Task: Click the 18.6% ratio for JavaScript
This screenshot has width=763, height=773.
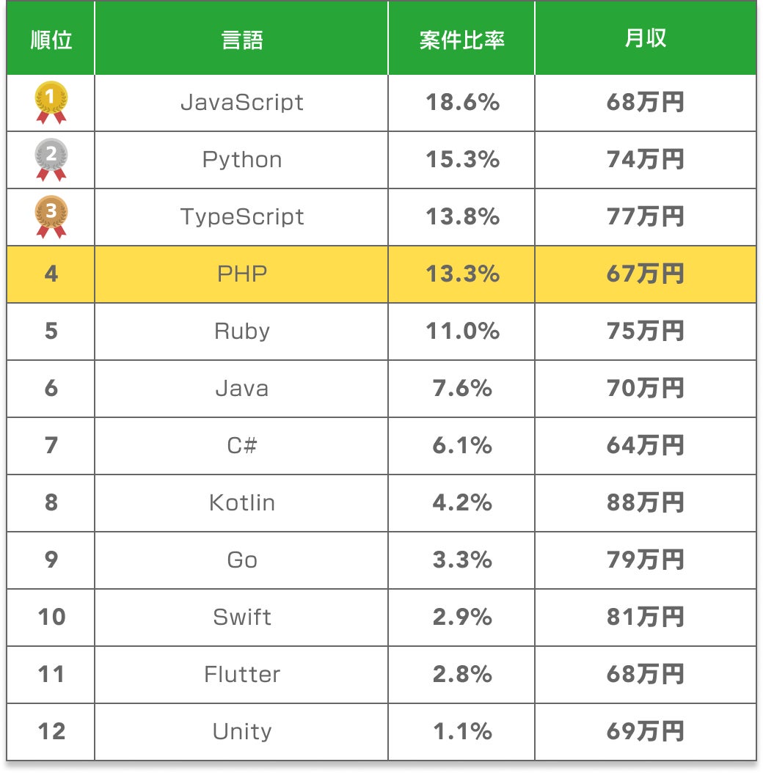Action: [x=461, y=103]
